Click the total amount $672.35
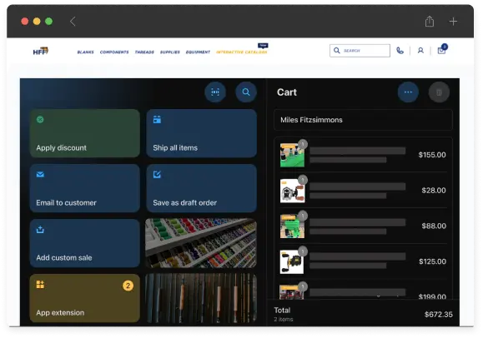This screenshot has width=483, height=338. (438, 315)
